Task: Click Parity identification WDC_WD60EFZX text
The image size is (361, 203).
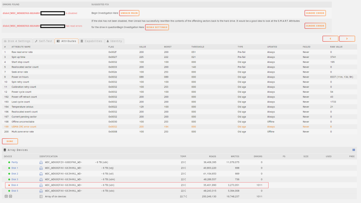Action: pyautogui.click(x=64, y=162)
